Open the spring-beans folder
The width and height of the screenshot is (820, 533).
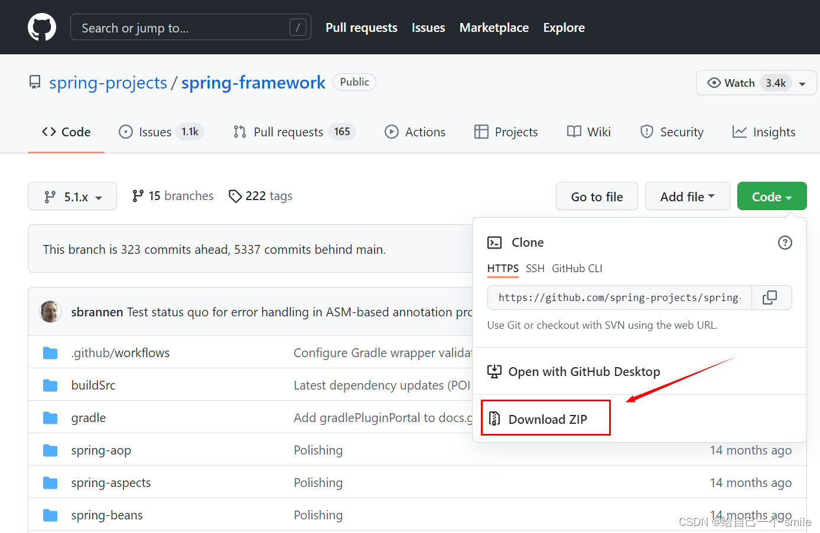point(107,515)
